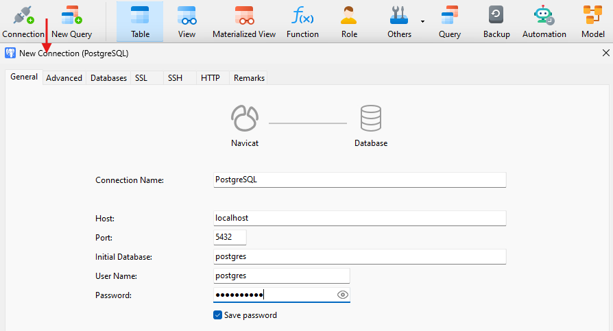Create a New Query from toolbar
This screenshot has height=331, width=613.
pyautogui.click(x=71, y=22)
